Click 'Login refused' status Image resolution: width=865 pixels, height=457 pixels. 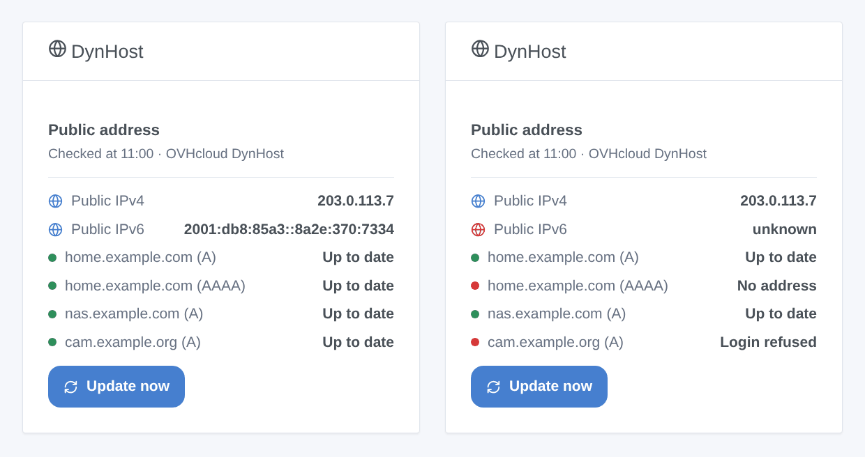click(768, 342)
